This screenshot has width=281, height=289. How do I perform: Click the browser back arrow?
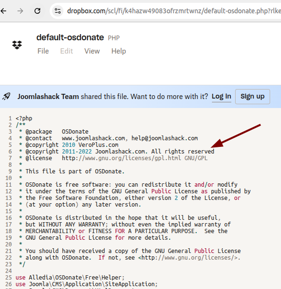pyautogui.click(x=4, y=11)
